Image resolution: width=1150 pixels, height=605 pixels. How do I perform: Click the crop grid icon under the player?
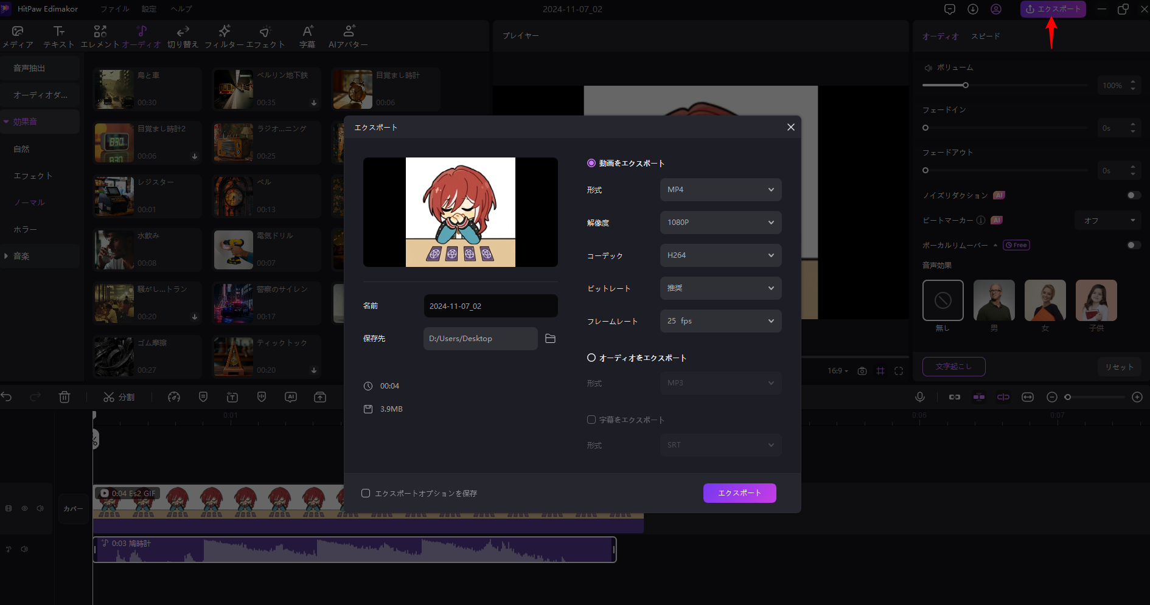[880, 371]
